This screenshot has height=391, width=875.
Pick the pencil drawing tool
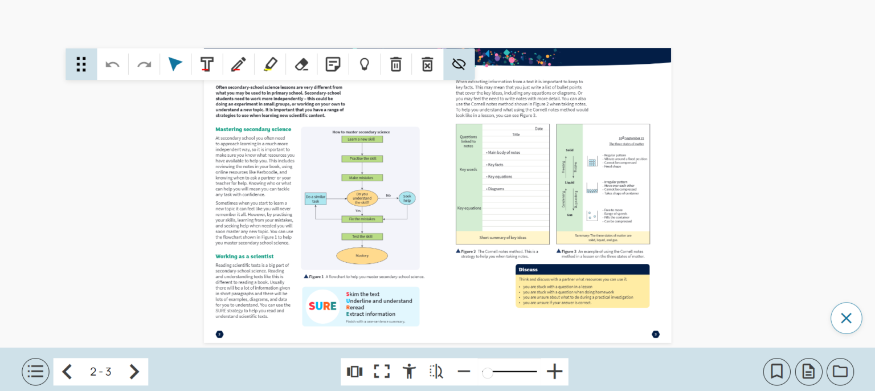pyautogui.click(x=238, y=64)
